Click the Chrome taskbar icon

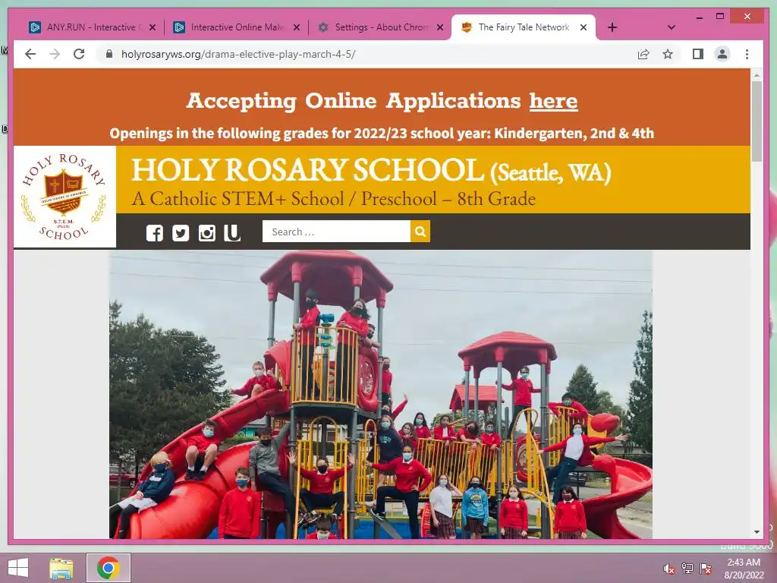click(x=109, y=568)
